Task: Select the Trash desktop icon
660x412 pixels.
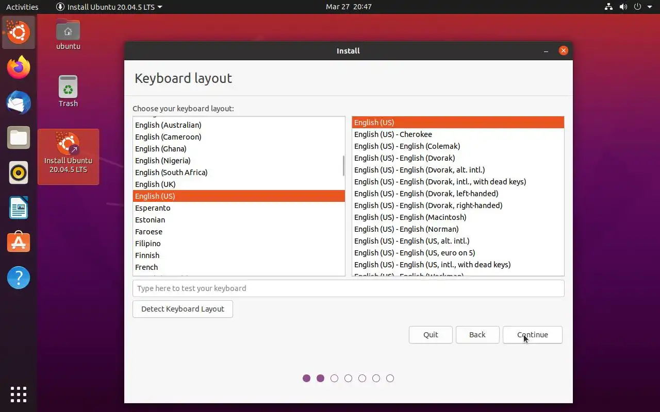Action: pyautogui.click(x=68, y=91)
